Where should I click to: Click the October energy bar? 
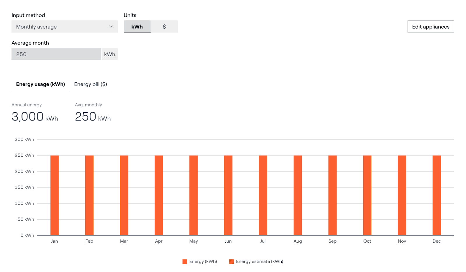click(367, 195)
